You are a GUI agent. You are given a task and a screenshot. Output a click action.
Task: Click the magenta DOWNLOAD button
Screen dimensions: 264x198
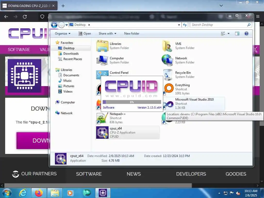click(32, 141)
